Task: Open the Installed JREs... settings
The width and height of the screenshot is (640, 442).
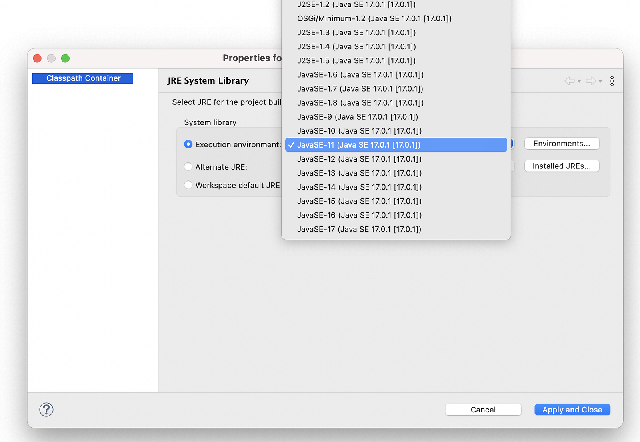Action: [562, 166]
